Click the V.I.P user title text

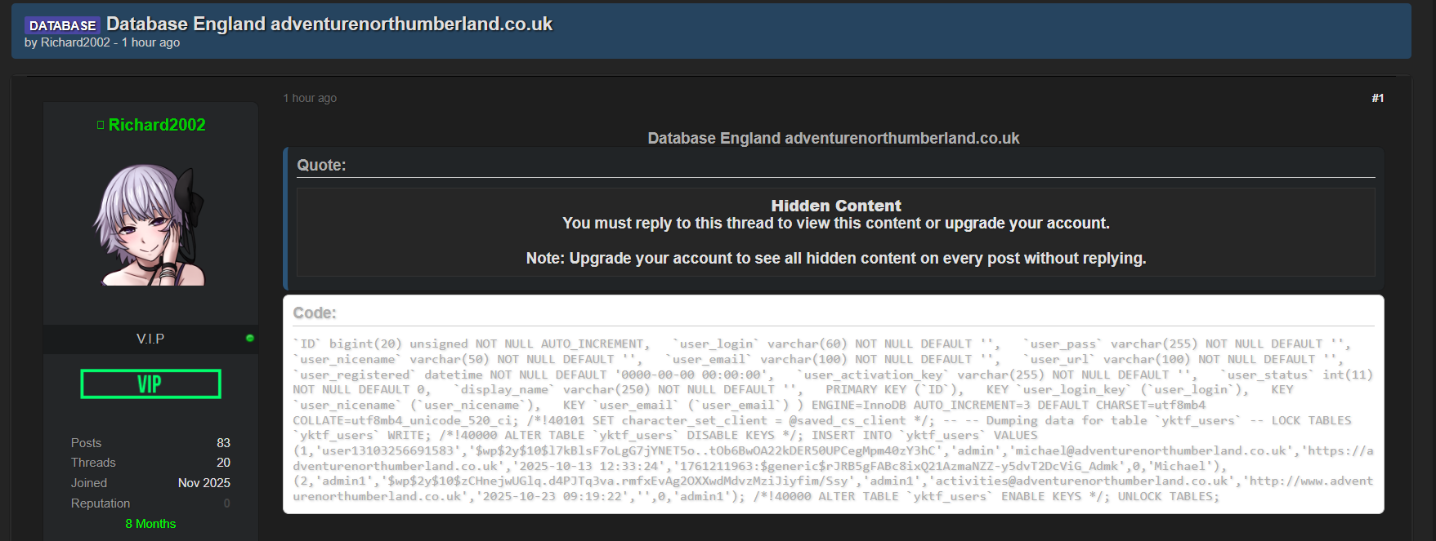(150, 339)
